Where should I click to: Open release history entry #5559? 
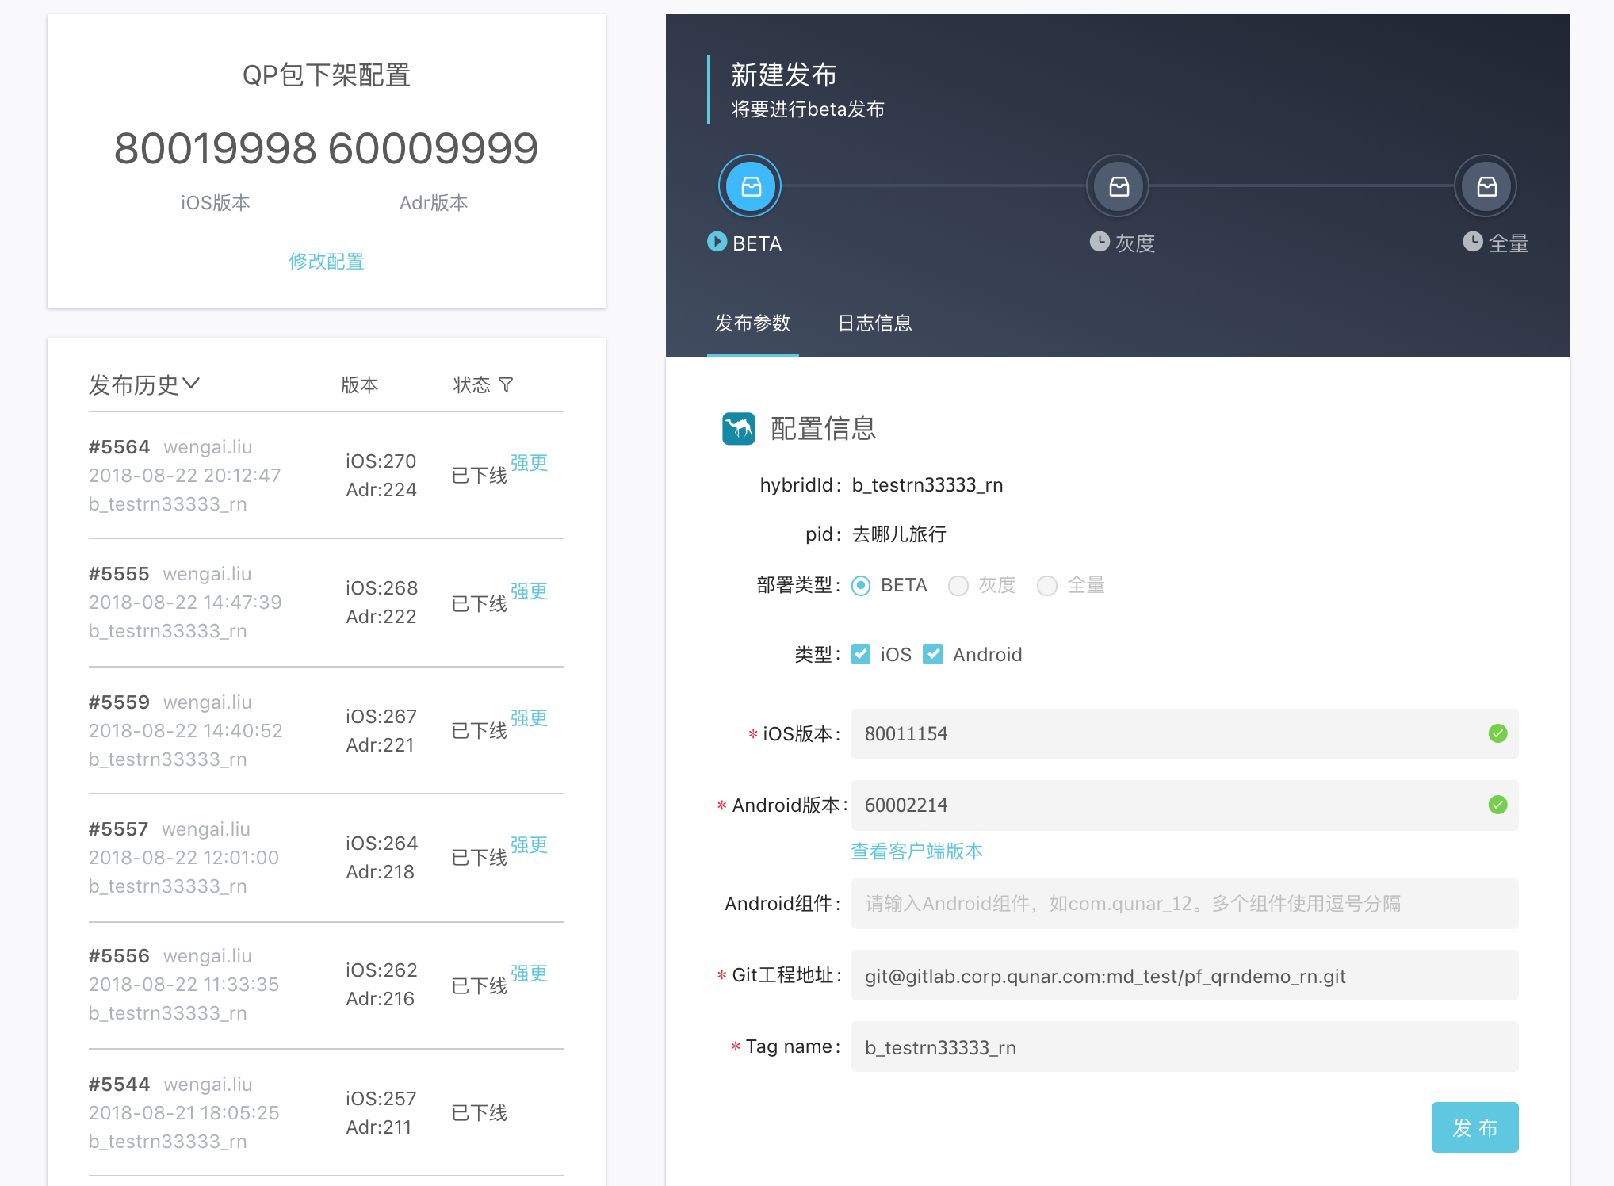coord(327,730)
